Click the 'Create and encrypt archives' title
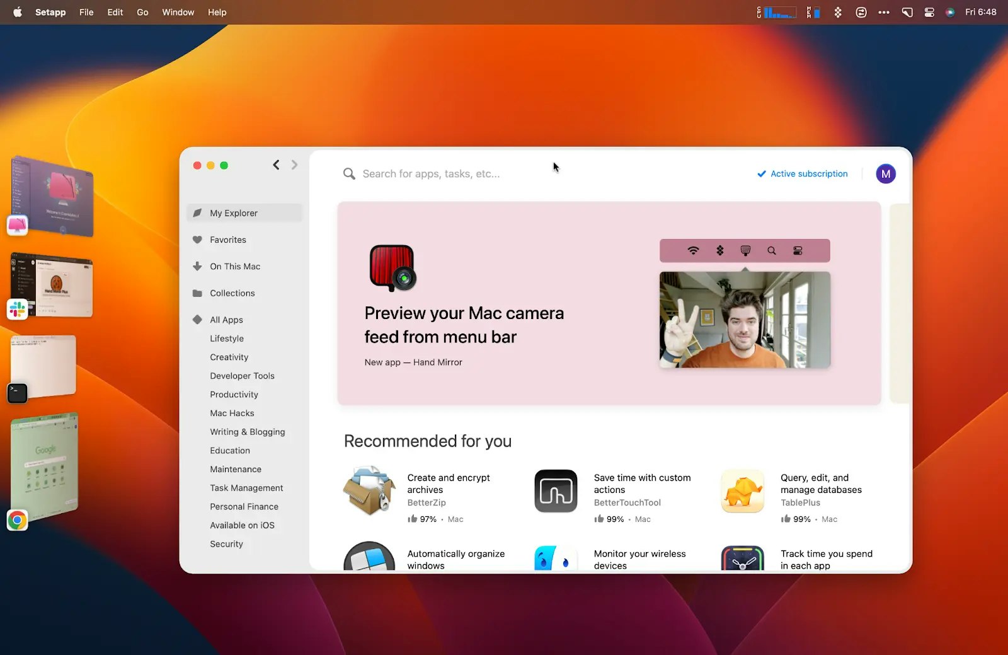The height and width of the screenshot is (655, 1008). pyautogui.click(x=449, y=484)
